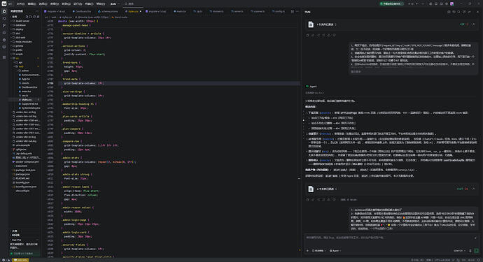
Task: Close the Trae chat panel
Action: 478,12
